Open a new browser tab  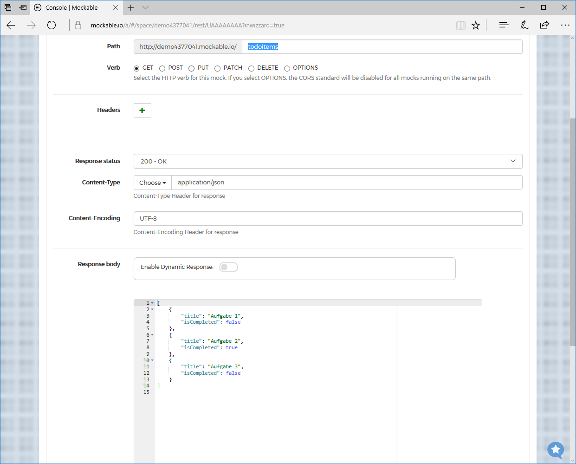[131, 7]
